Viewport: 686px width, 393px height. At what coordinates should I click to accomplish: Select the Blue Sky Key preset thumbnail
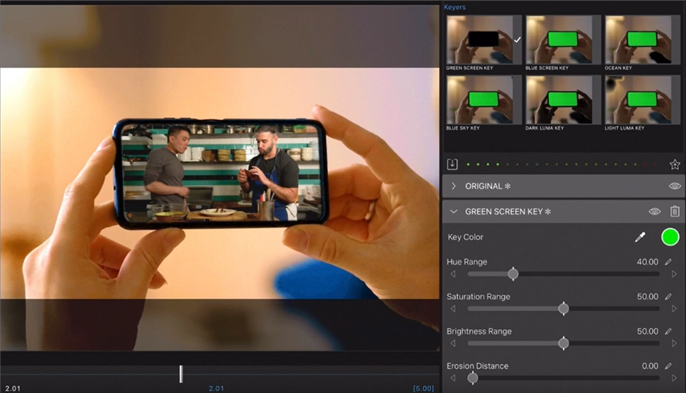pos(484,99)
